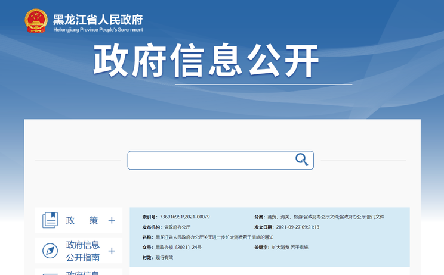Click Heilongjiang Province People's Government English subtitle
The width and height of the screenshot is (444, 275).
click(98, 30)
